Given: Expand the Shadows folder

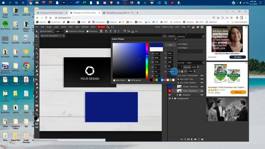Looking at the screenshot, I should coord(178,95).
